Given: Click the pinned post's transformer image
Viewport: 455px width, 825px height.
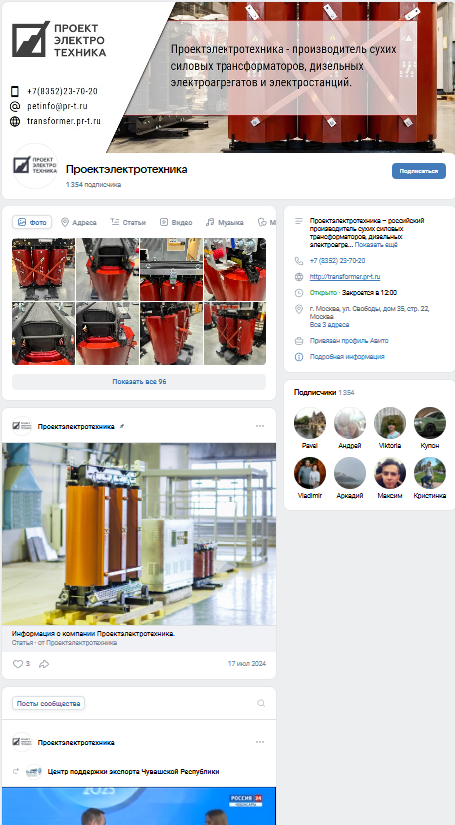Looking at the screenshot, I should coord(139,534).
